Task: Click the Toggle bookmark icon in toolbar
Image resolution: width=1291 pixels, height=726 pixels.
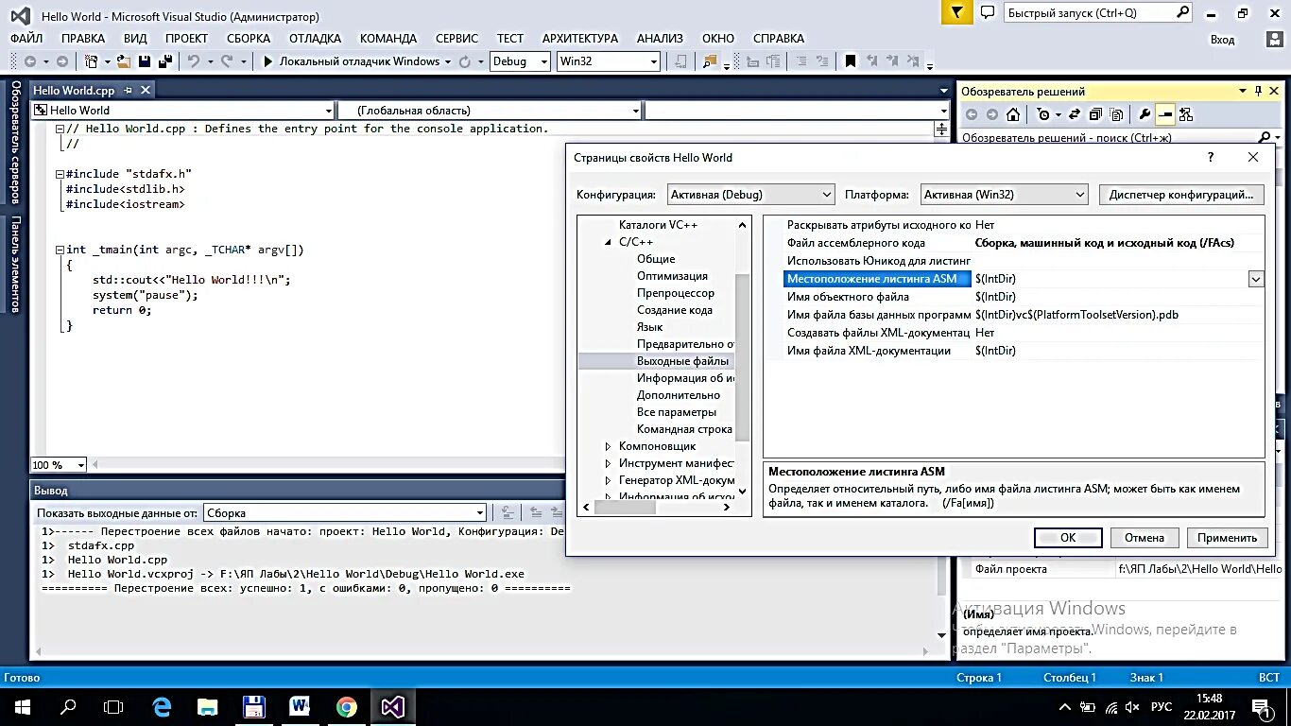Action: [x=850, y=61]
